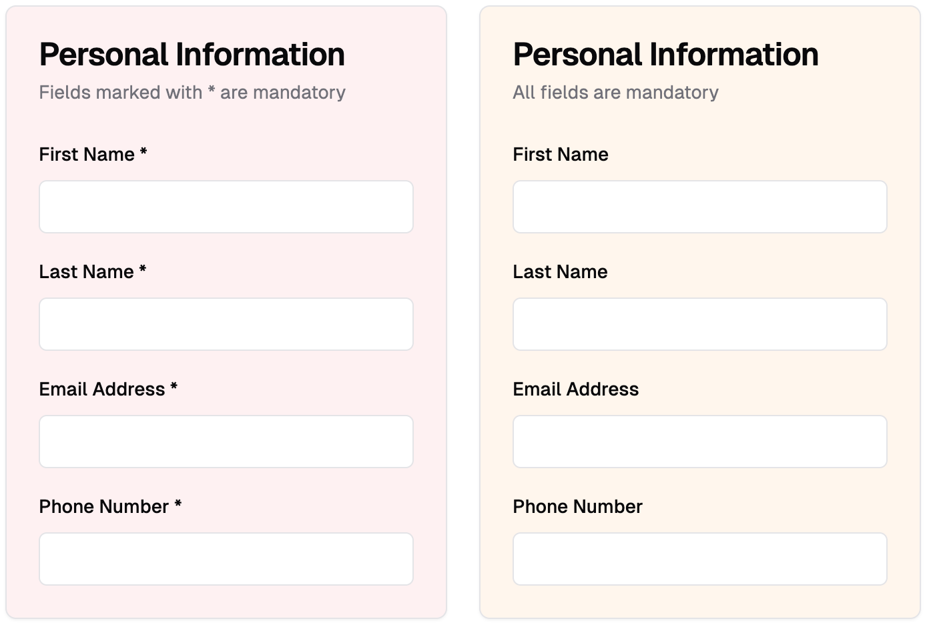Select the Email Address field in the cream form
The width and height of the screenshot is (929, 627).
click(699, 442)
